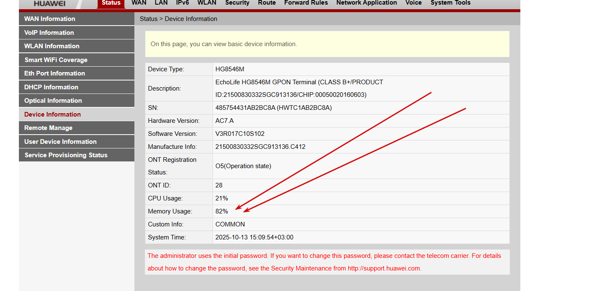Select the Route tab
This screenshot has height=291, width=593.
pos(267,3)
